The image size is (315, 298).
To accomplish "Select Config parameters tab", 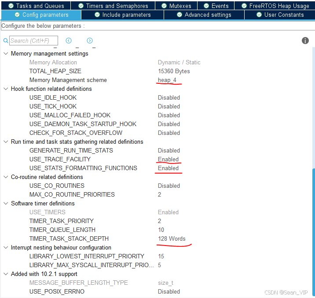I will (41, 15).
